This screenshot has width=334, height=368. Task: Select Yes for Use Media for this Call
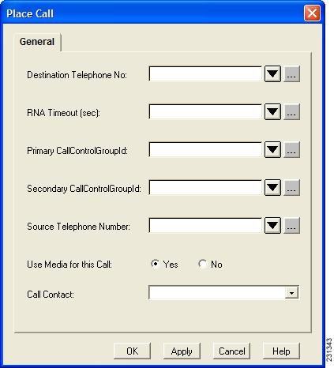pos(156,264)
